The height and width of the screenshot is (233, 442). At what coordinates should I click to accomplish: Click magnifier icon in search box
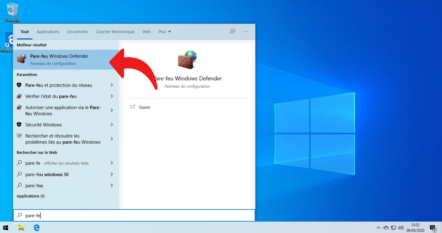coord(20,216)
